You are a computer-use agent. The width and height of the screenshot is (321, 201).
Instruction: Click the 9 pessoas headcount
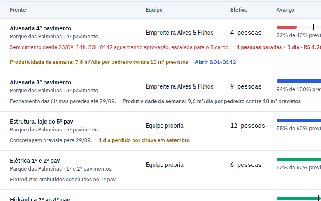246,86
